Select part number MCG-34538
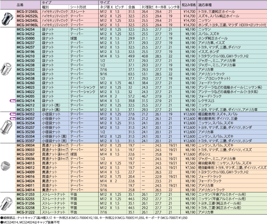This screenshot has height=224, width=267. [25, 78]
